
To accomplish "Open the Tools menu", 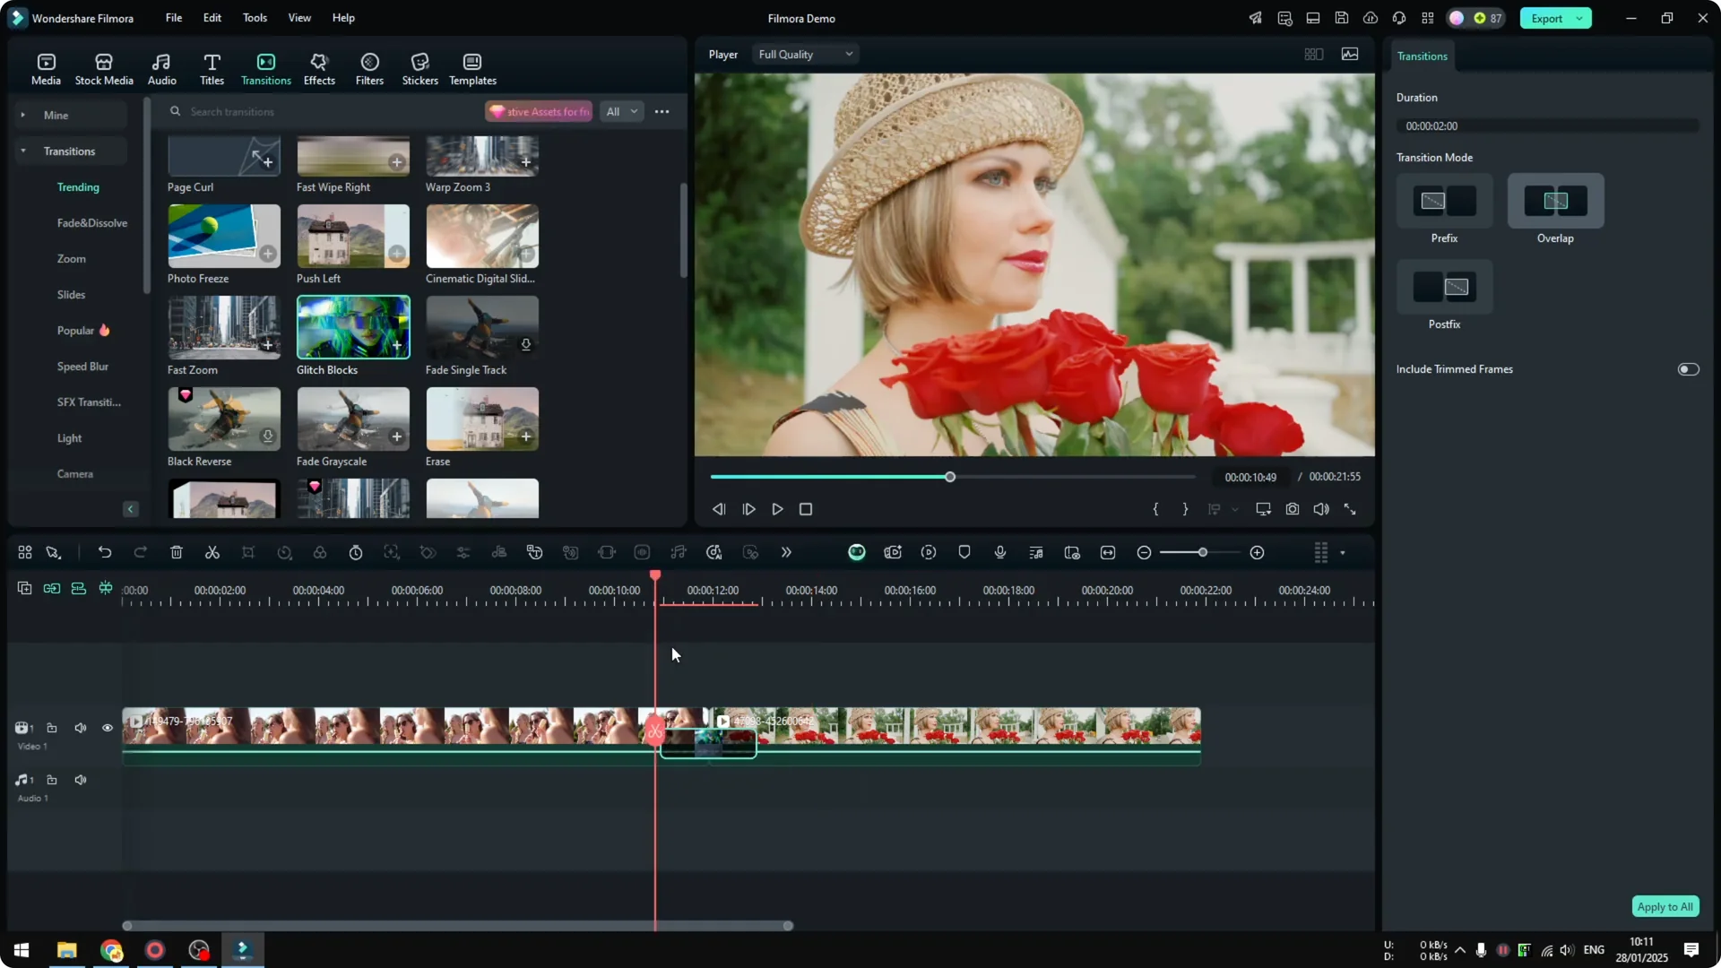I will click(254, 18).
